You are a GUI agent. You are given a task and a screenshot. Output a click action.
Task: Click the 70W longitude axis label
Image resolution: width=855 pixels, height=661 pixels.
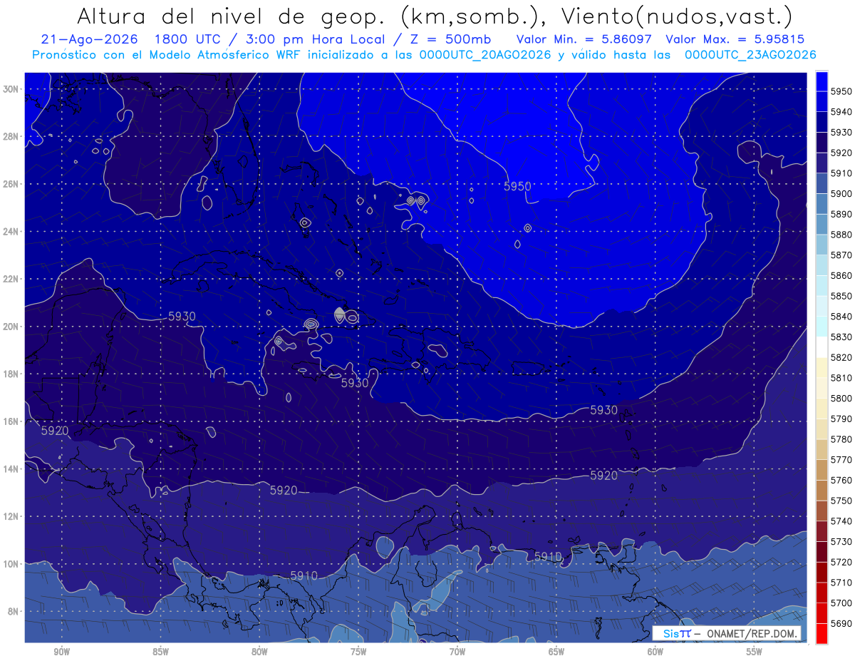(x=457, y=652)
